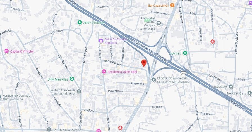Select the Verificentro Domingo Diez label
Viewport: 252px width, 132px height.
click(17, 97)
